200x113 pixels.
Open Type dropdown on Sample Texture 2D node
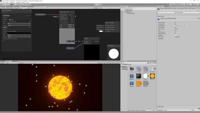point(71,25)
